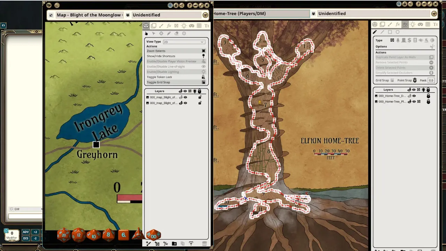Open the FX tab in left map window
Screen dimensions: 446x251
(169, 26)
